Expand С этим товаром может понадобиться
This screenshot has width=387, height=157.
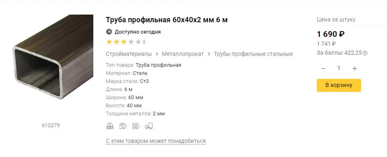tap(156, 141)
